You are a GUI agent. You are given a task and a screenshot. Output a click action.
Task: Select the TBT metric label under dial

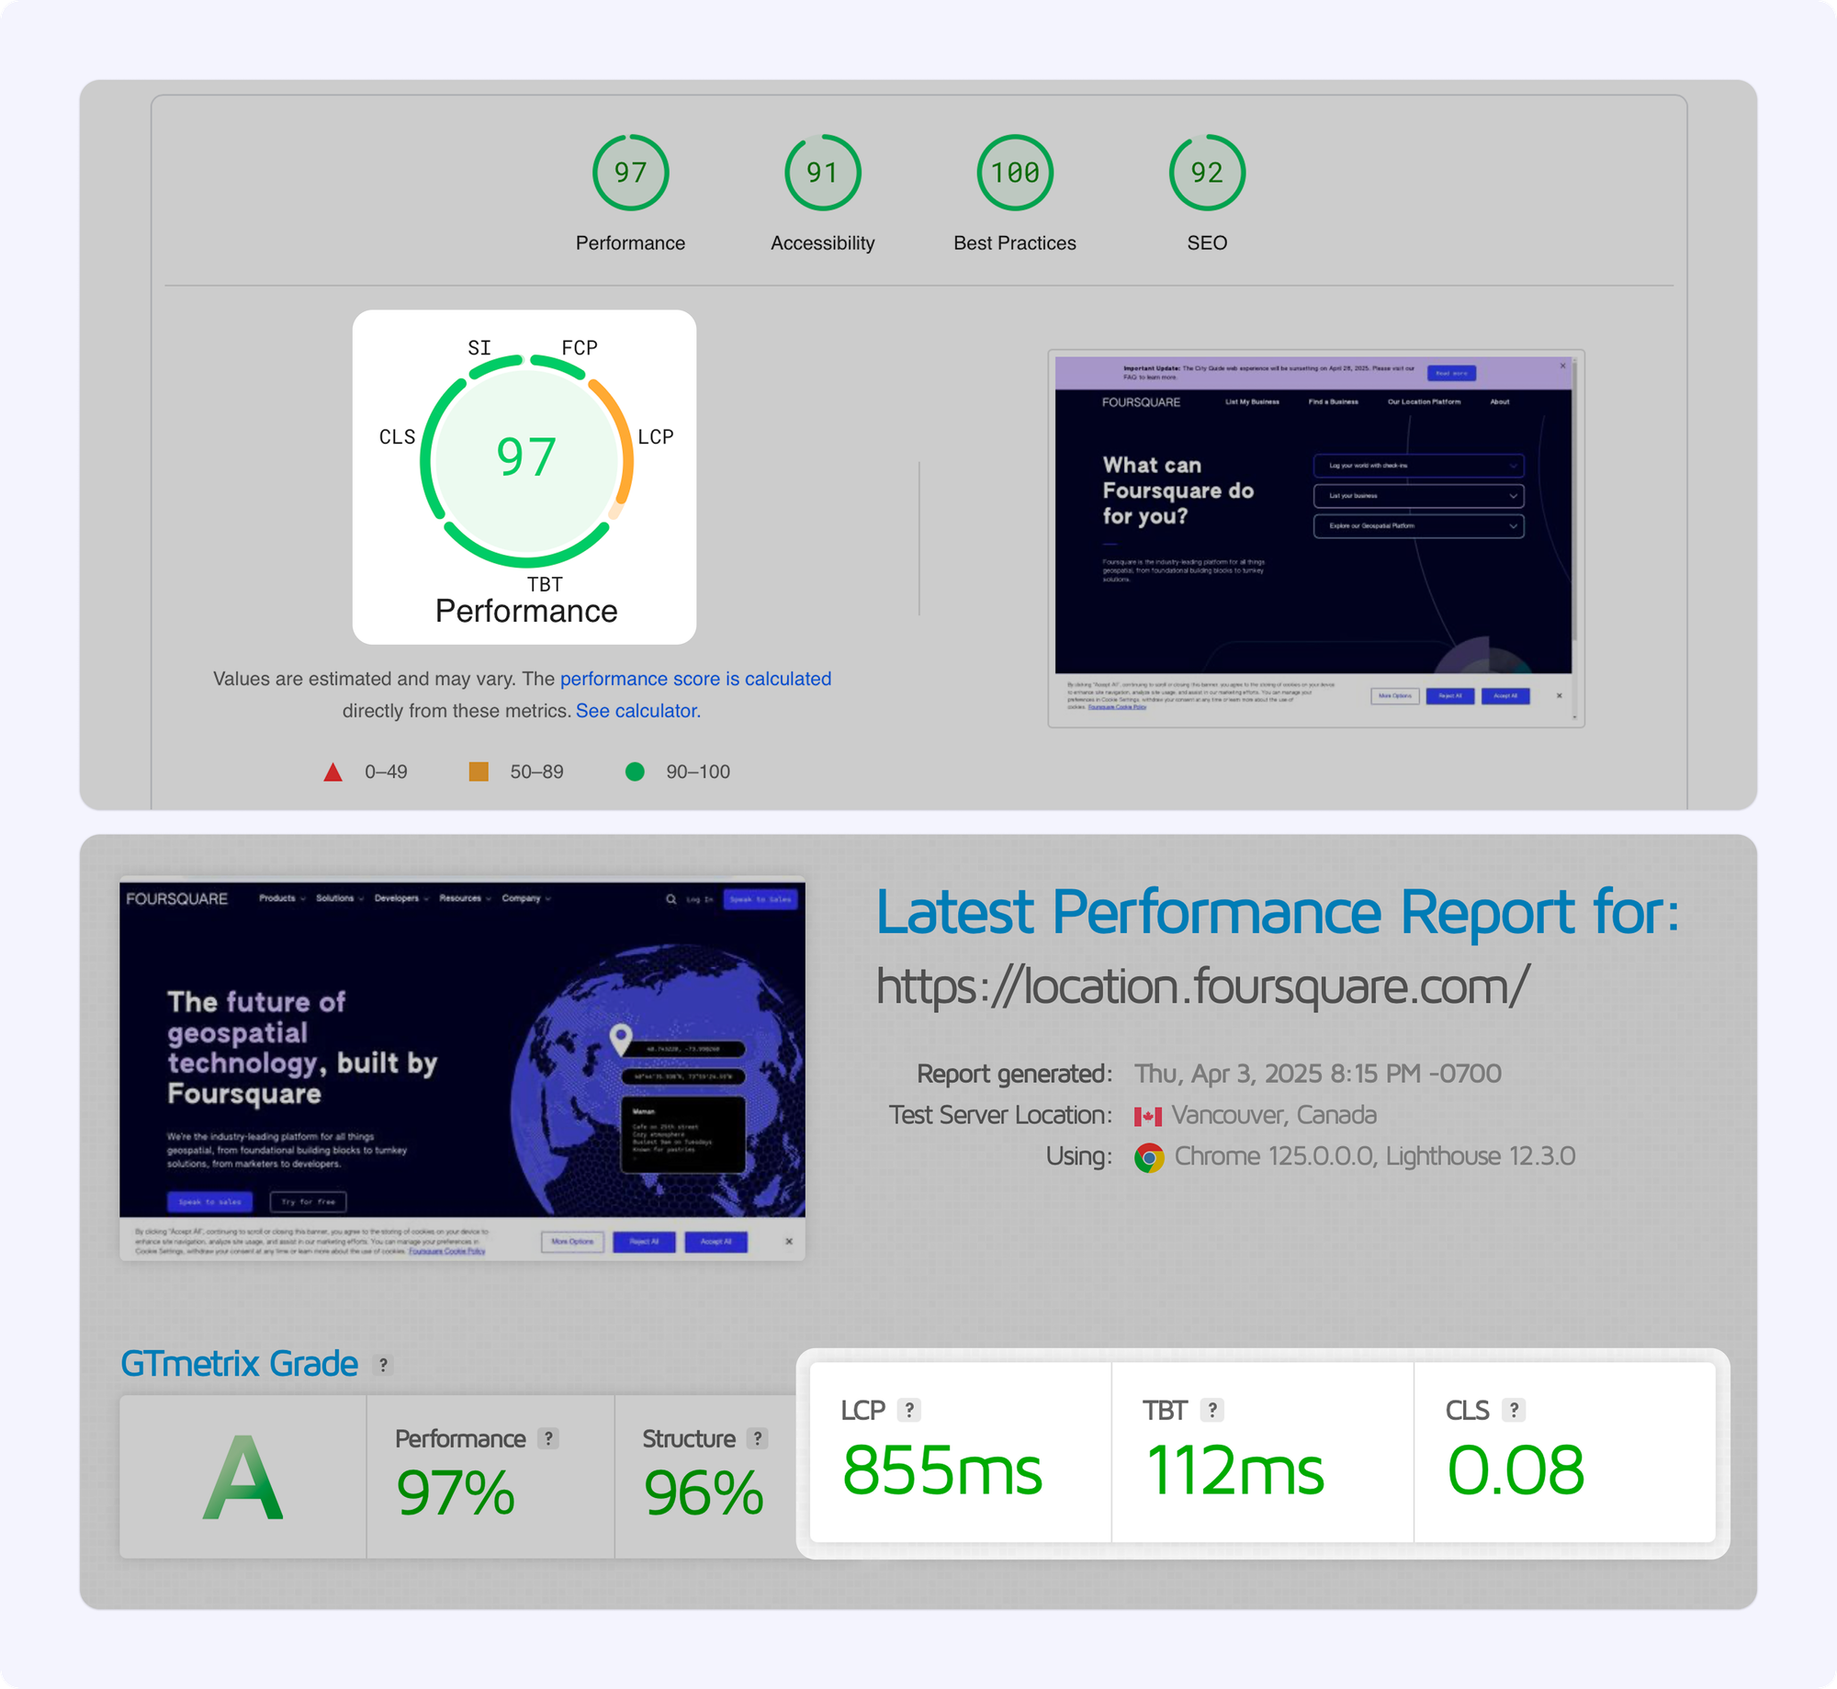coord(545,584)
